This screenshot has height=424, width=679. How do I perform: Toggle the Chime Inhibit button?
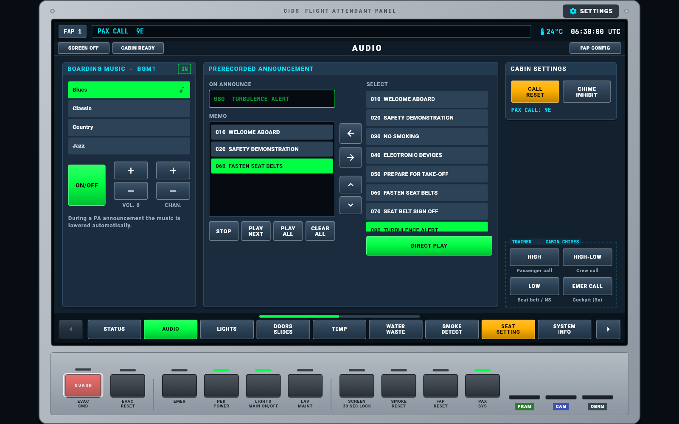point(586,92)
